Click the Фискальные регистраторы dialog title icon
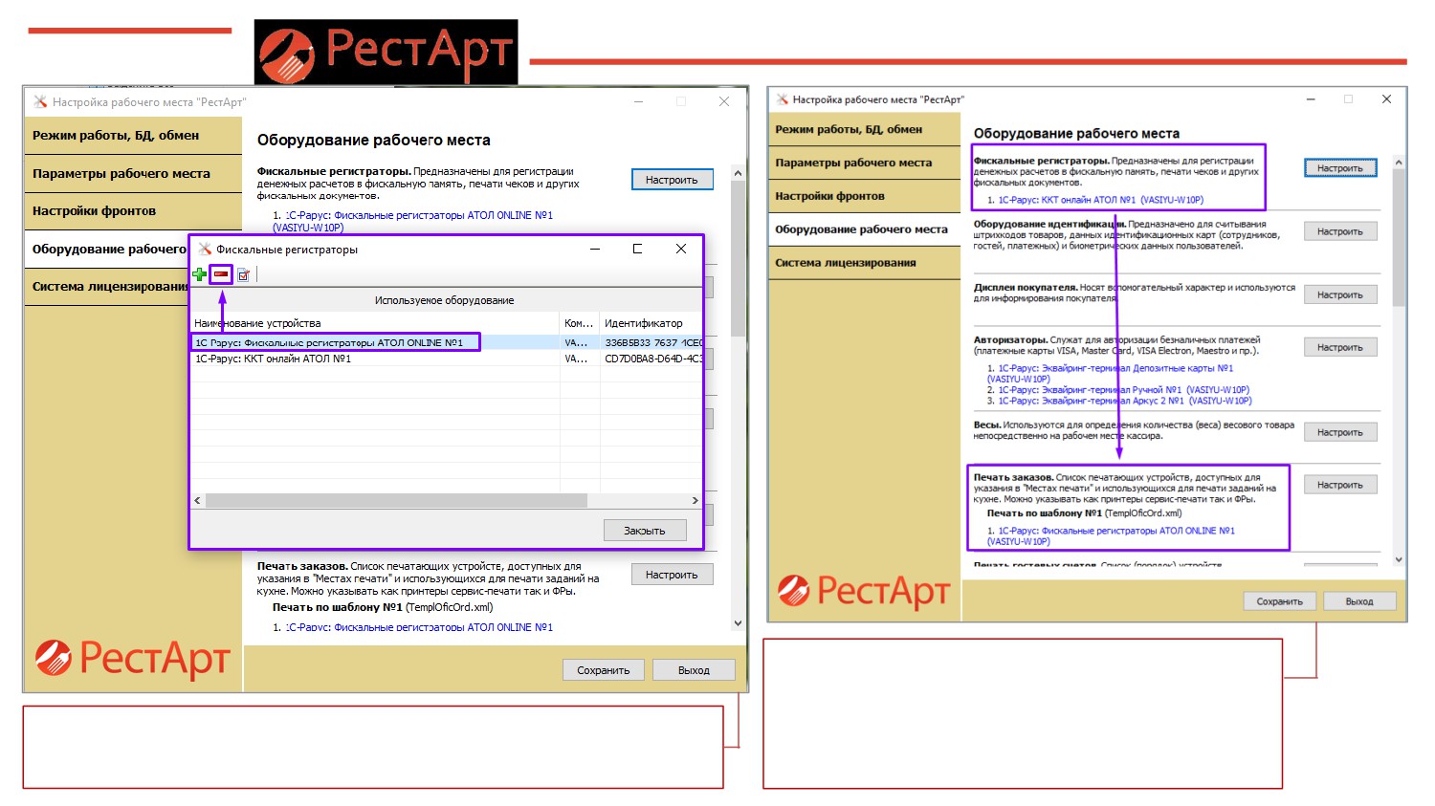 (204, 250)
